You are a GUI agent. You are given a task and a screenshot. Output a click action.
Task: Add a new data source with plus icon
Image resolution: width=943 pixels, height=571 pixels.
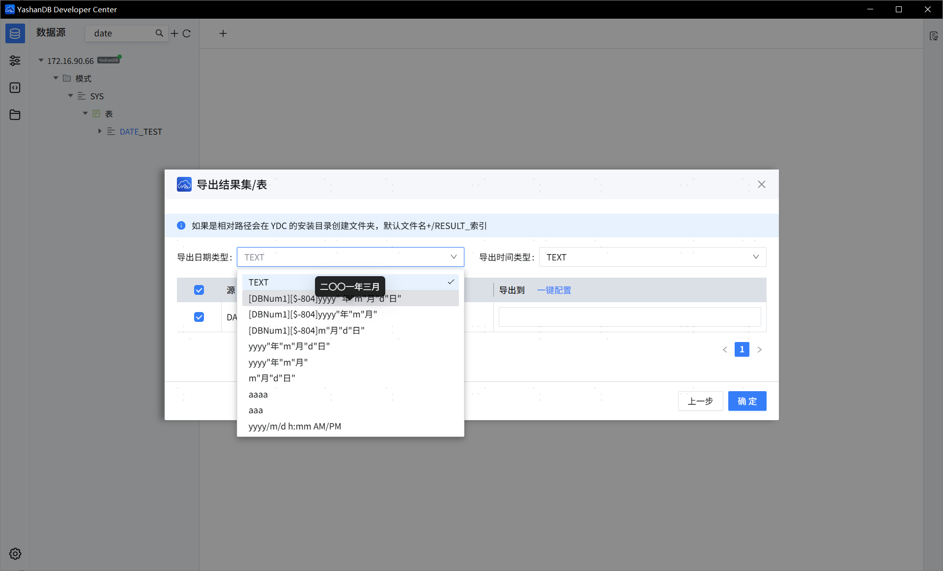[x=174, y=33]
